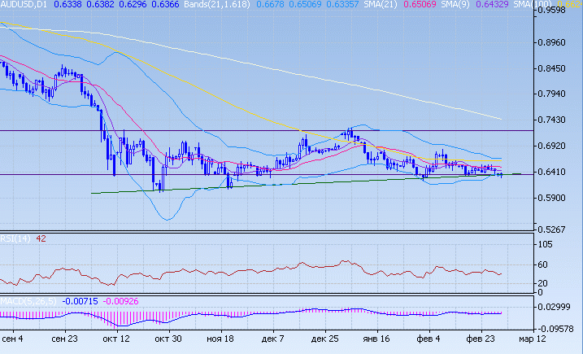Viewport: 583px width, 354px height.
Task: Select the 'сен 23' date marker
Action: [x=64, y=338]
